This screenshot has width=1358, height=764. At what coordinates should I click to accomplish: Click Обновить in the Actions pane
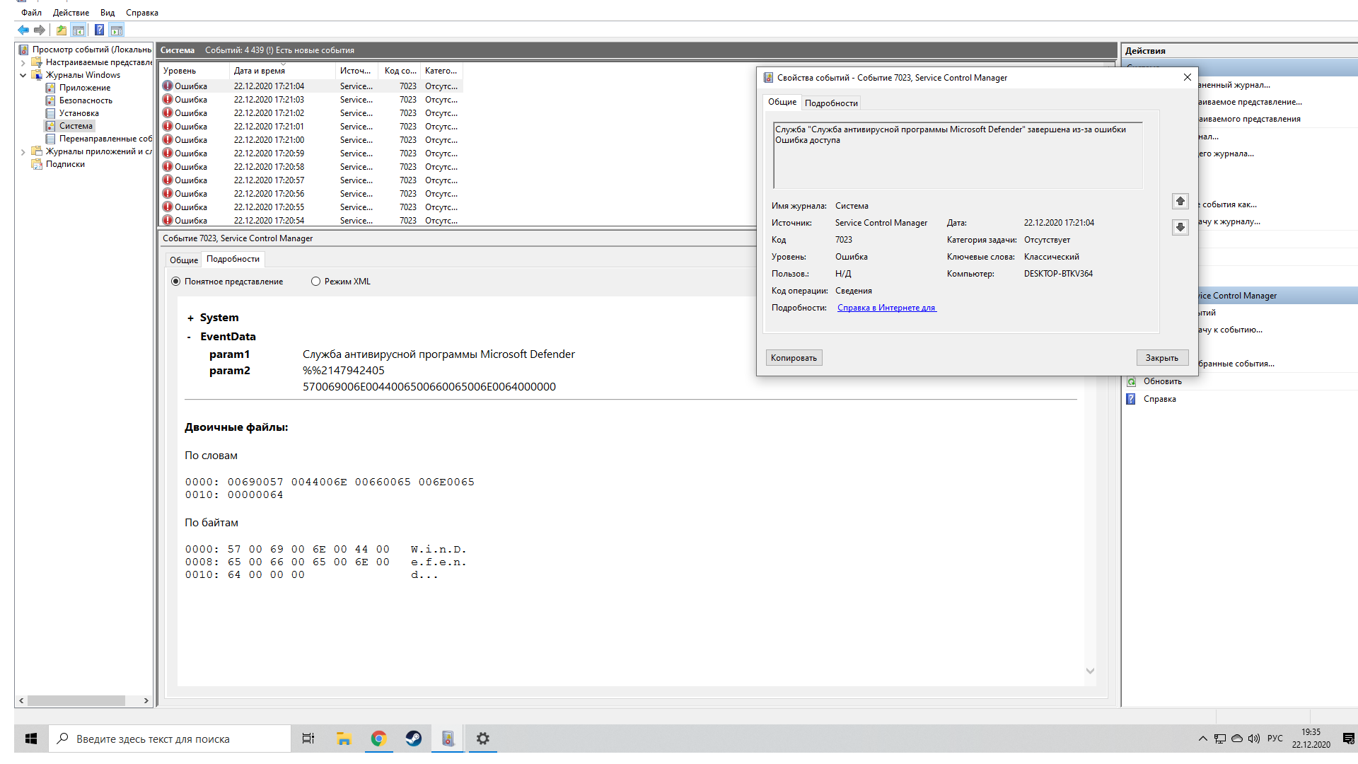point(1162,381)
